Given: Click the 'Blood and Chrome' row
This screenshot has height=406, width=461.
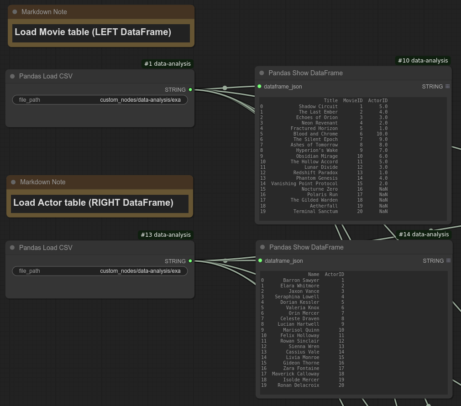Looking at the screenshot, I should coord(324,134).
